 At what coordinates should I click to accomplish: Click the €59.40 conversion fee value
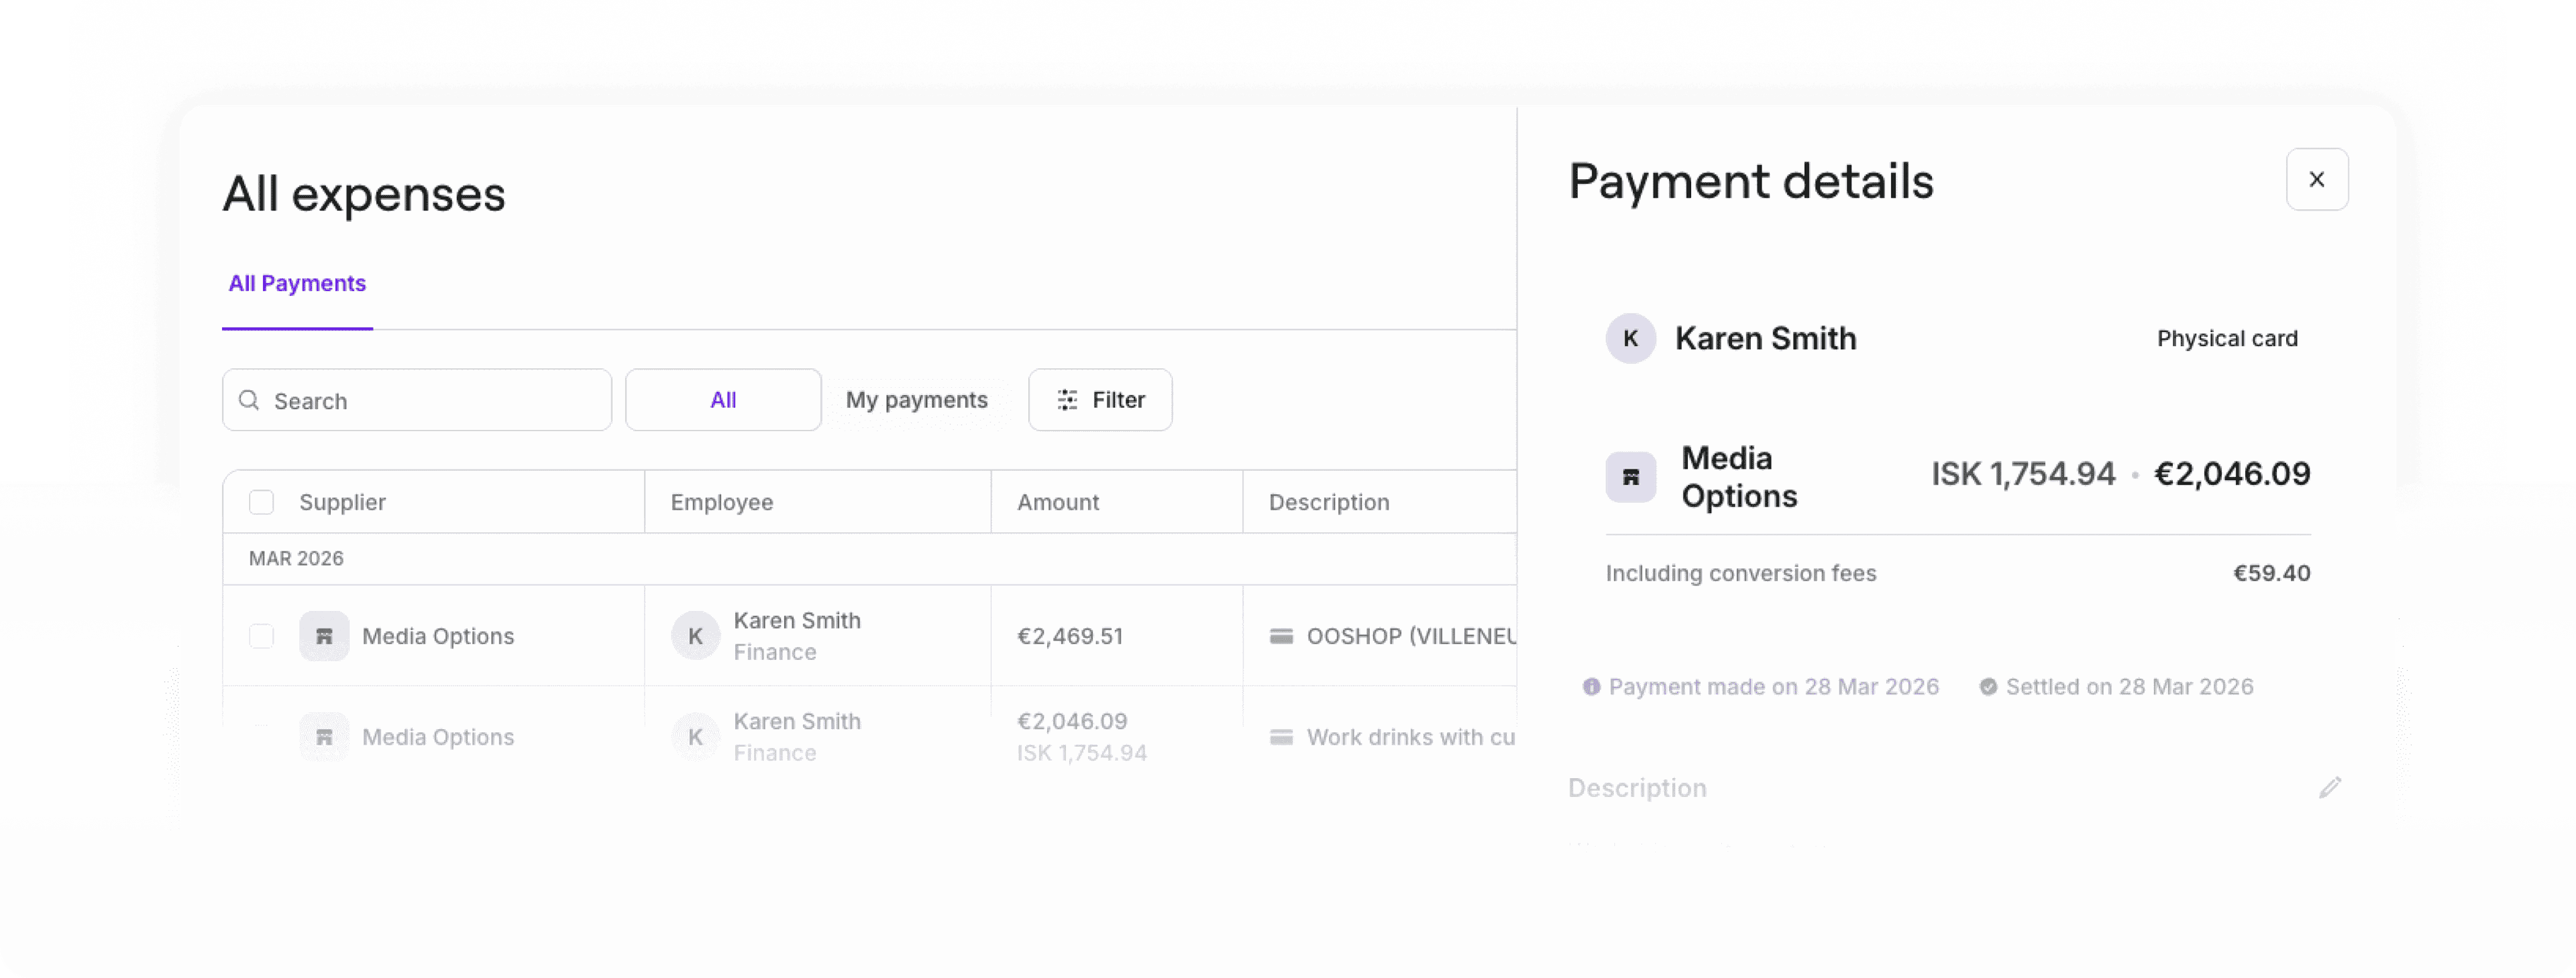click(2272, 573)
